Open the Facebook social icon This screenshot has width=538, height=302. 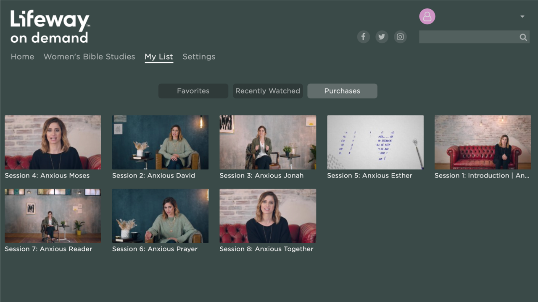point(363,36)
